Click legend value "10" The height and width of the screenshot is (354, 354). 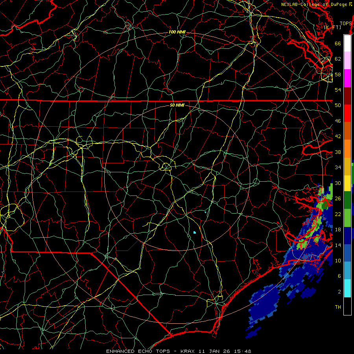tap(338, 260)
